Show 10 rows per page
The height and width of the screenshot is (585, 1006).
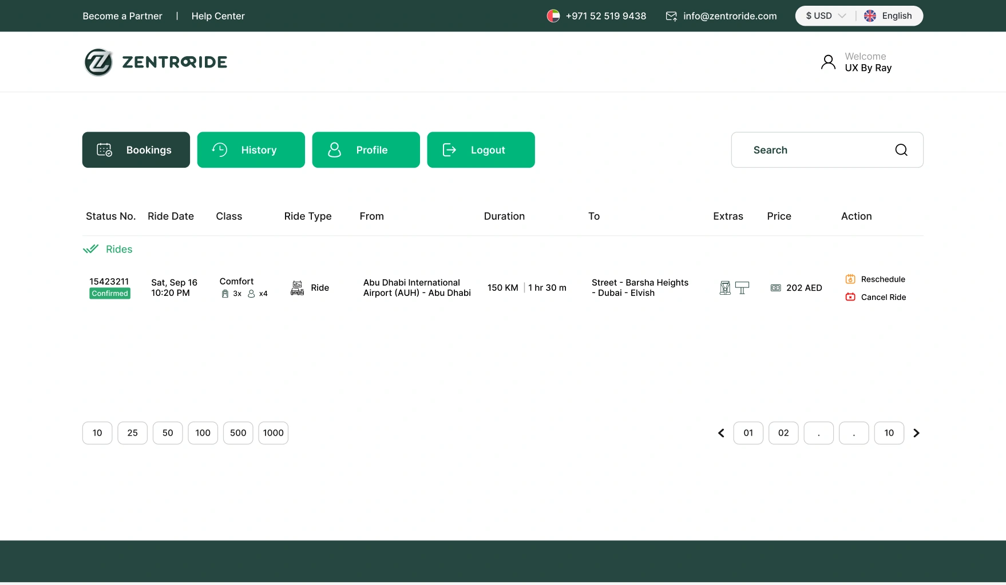(x=97, y=433)
